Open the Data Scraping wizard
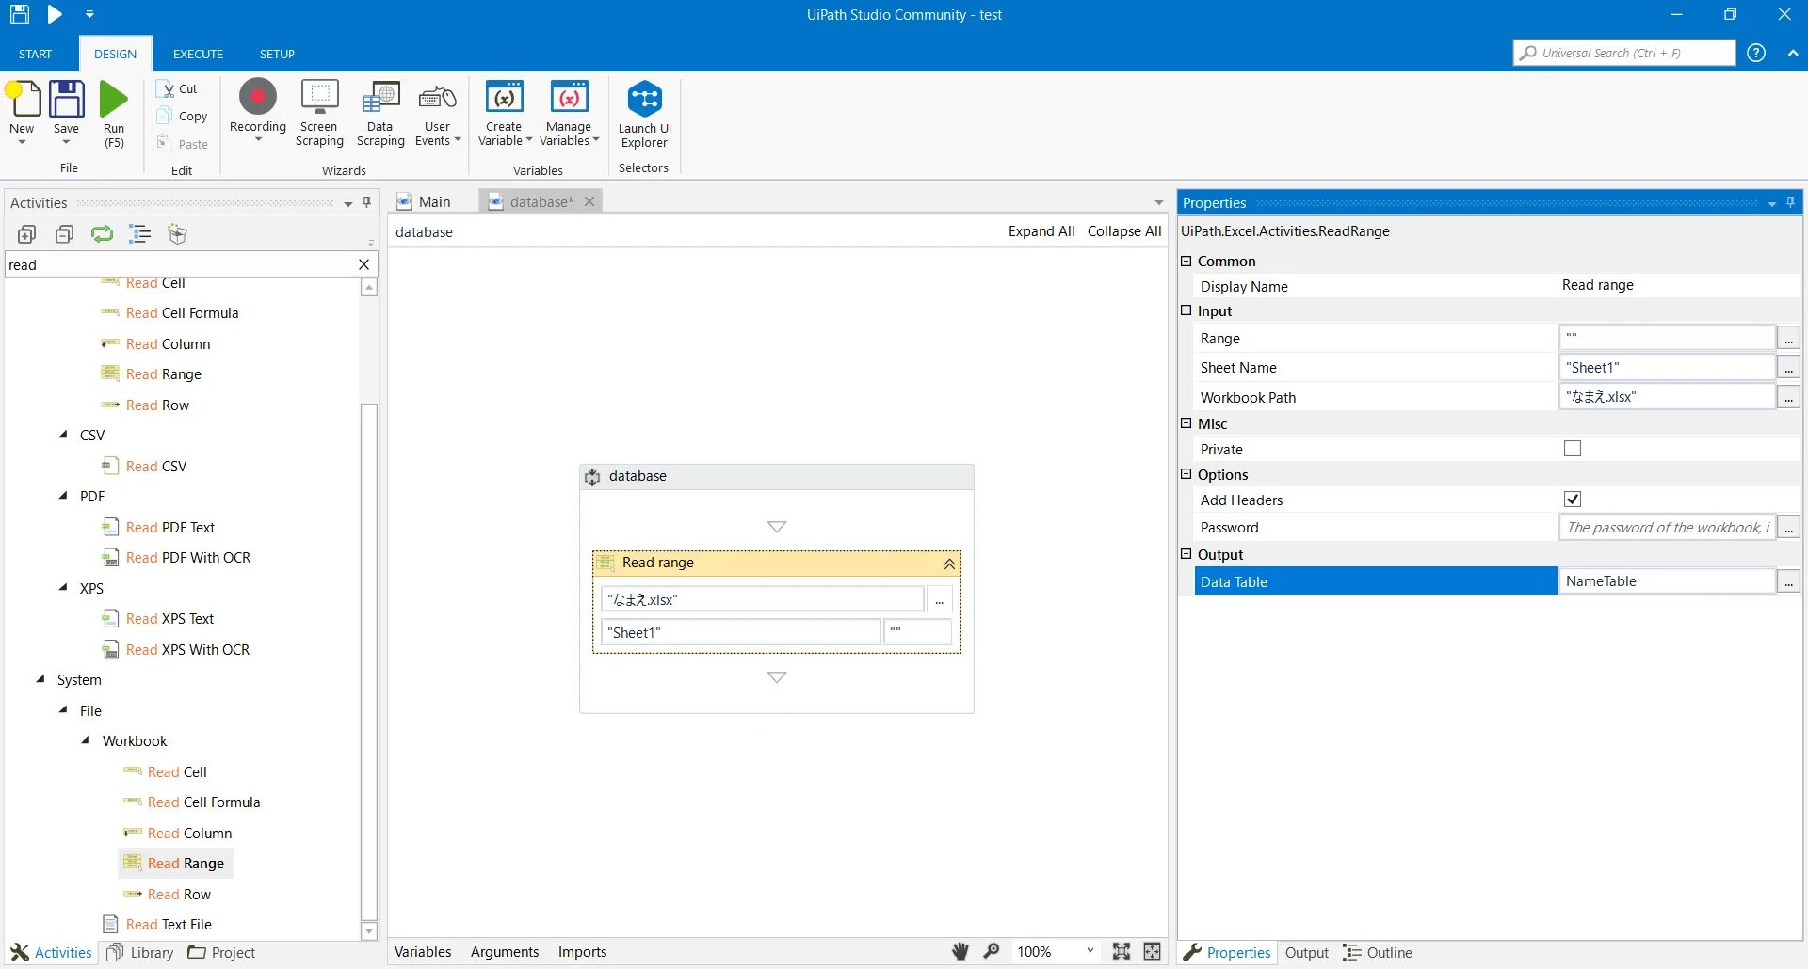 click(x=379, y=111)
